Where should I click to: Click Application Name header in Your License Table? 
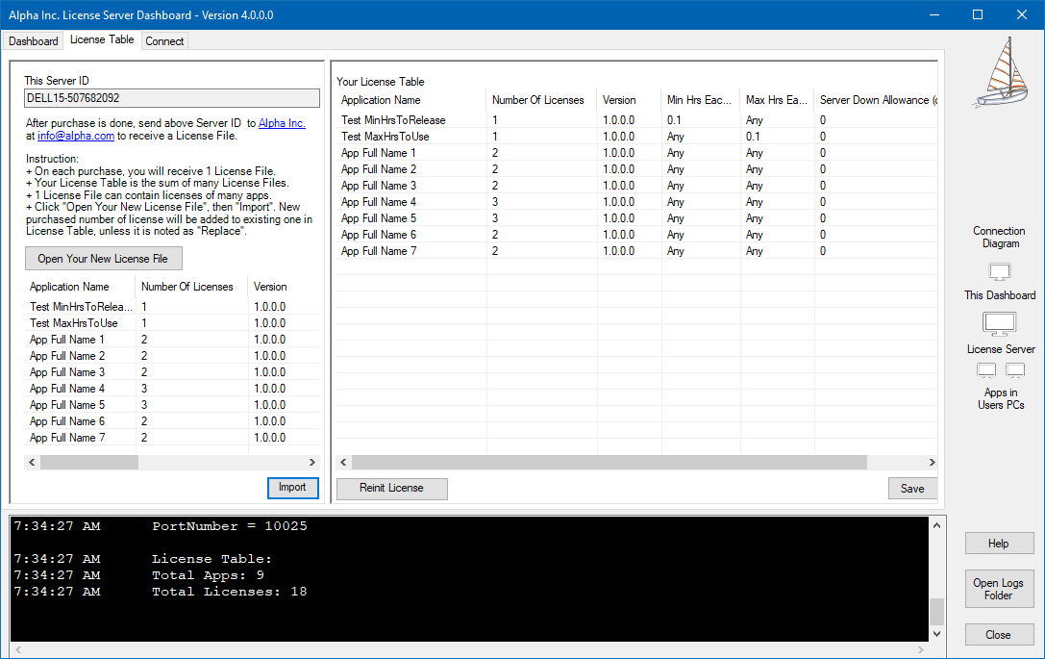tap(411, 100)
